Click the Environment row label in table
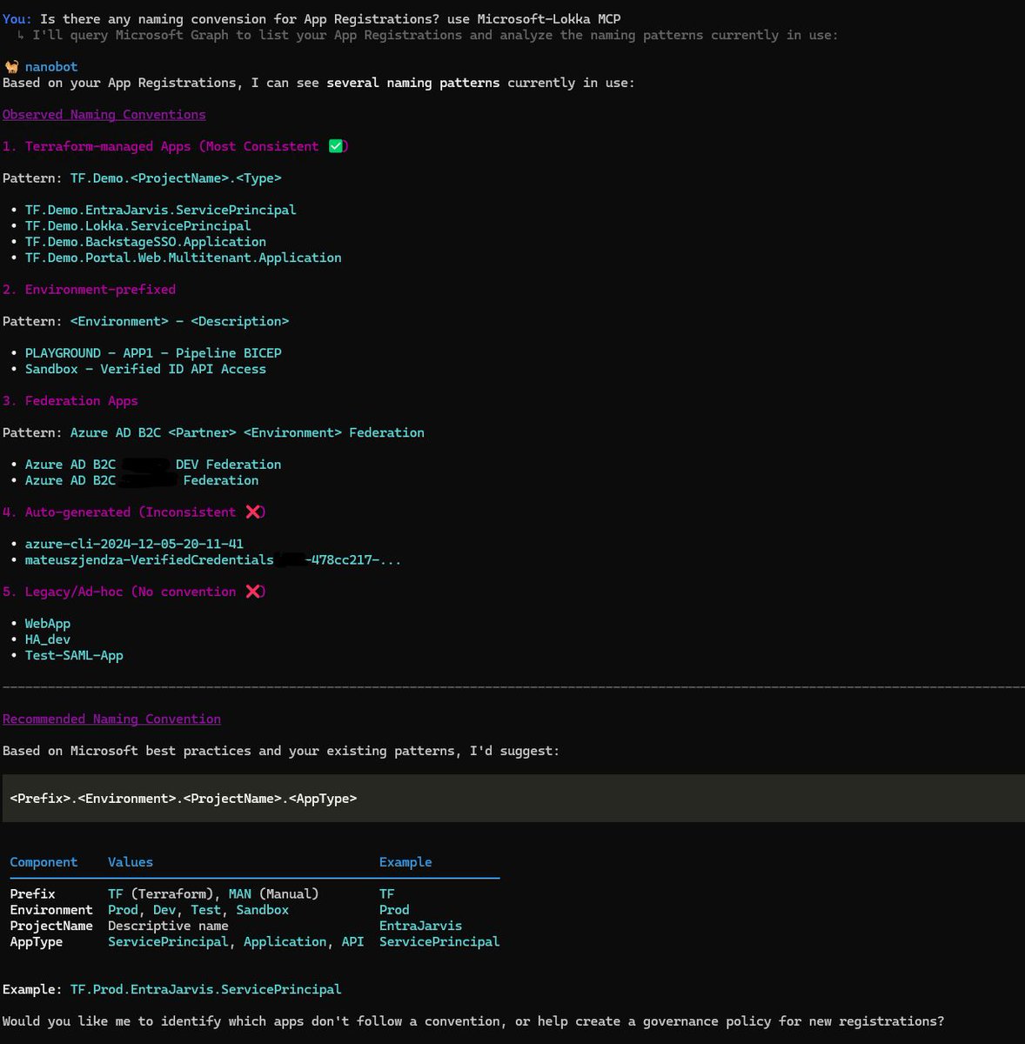This screenshot has height=1044, width=1025. coord(51,910)
